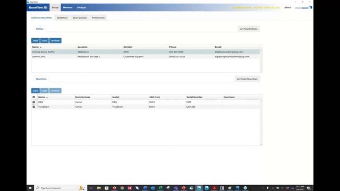
Task: Open Adobe Acrobat from the taskbar
Action: tap(215, 188)
